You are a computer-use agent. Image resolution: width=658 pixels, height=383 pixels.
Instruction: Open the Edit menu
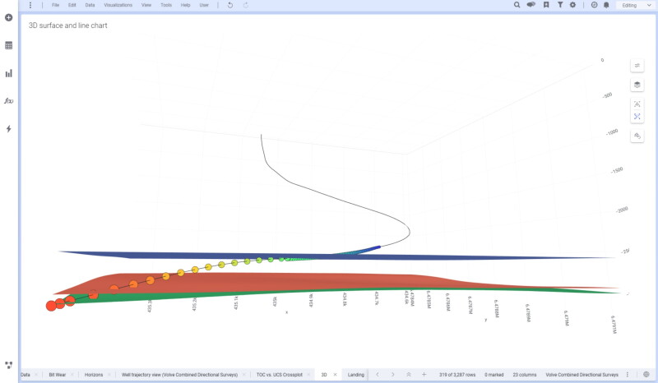pyautogui.click(x=72, y=5)
